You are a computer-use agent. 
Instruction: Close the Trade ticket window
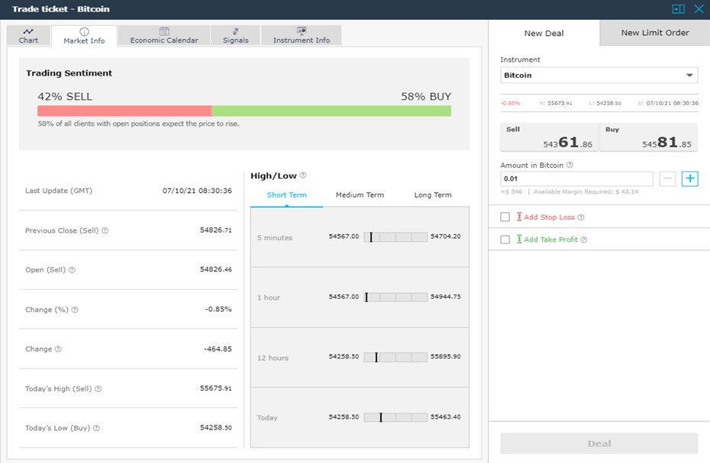click(699, 9)
